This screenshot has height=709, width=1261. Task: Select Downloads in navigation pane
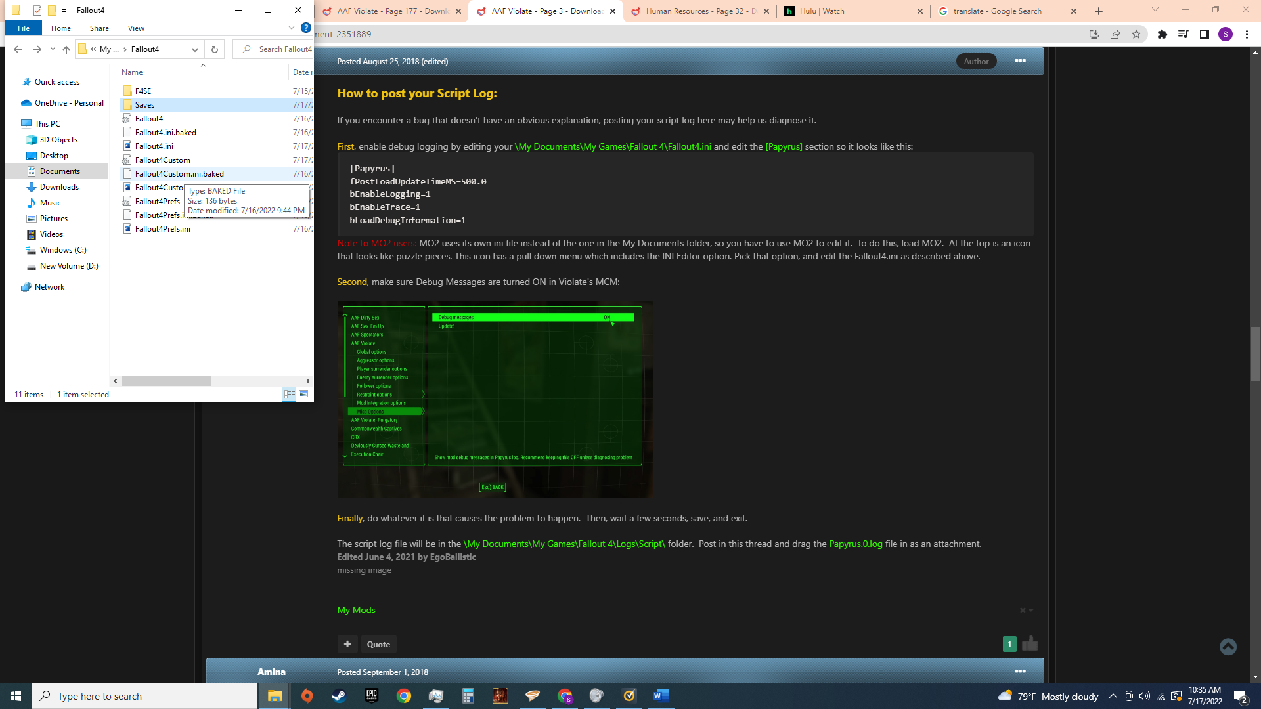(x=59, y=187)
